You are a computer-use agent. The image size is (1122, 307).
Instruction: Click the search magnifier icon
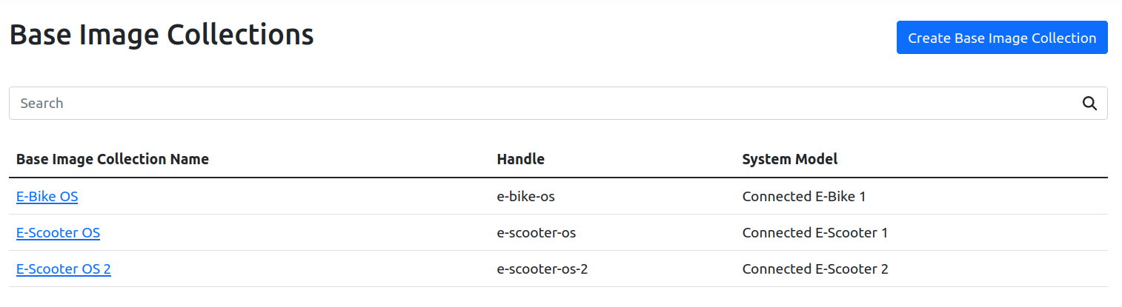click(x=1089, y=104)
